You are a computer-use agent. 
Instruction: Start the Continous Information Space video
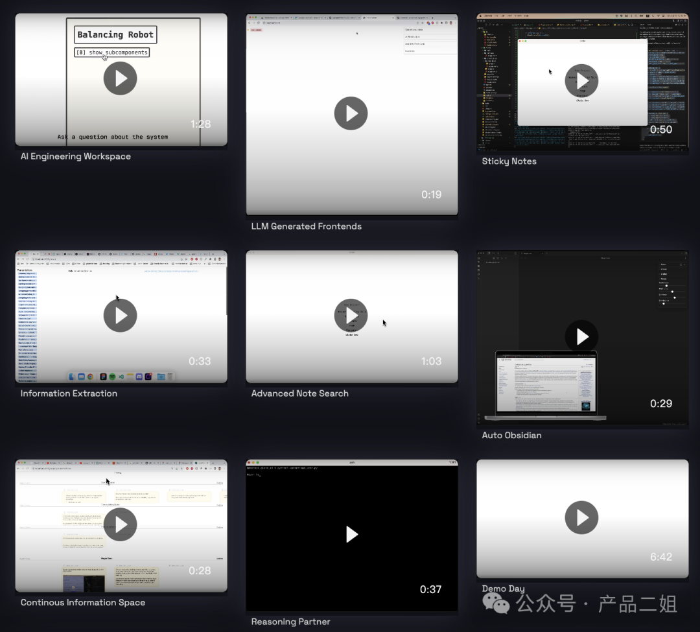click(x=120, y=524)
